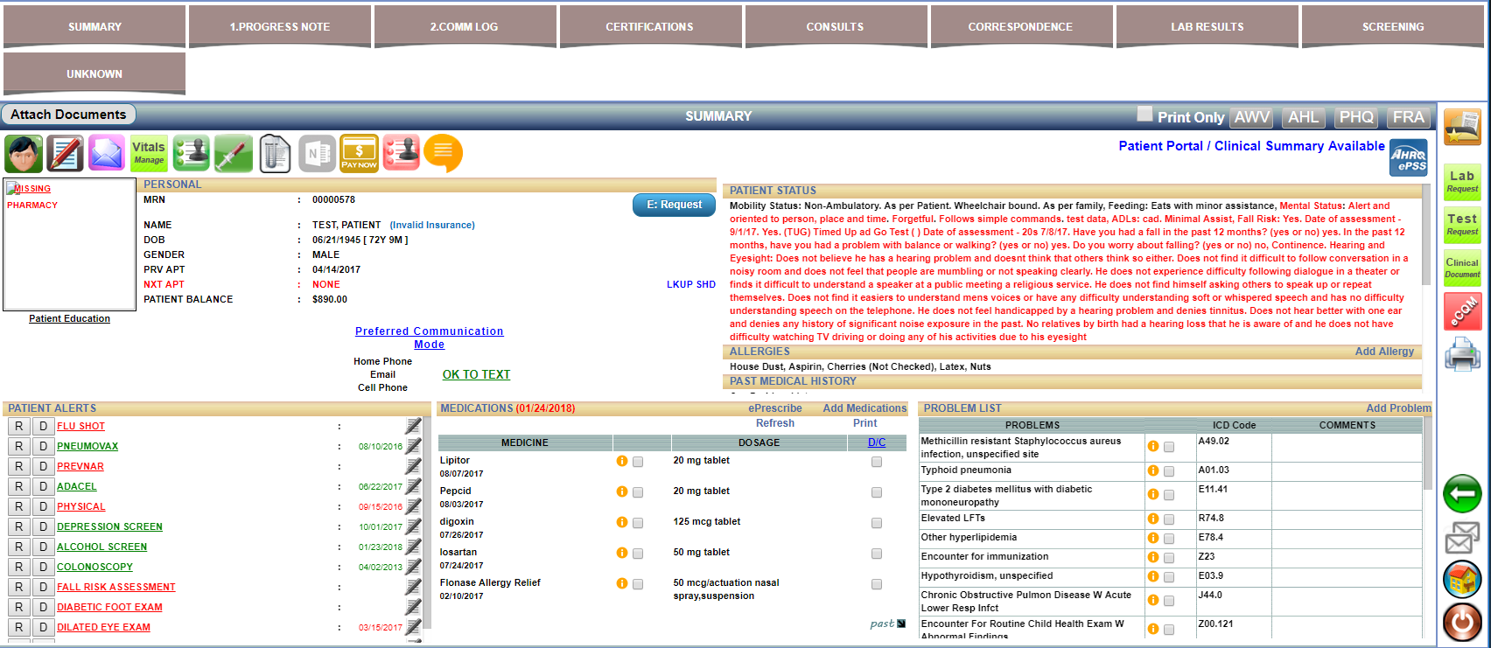The width and height of the screenshot is (1491, 648).
Task: Open the Vitals Manage icon
Action: point(149,154)
